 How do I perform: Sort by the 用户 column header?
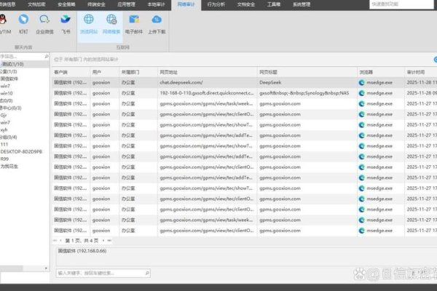(x=104, y=72)
